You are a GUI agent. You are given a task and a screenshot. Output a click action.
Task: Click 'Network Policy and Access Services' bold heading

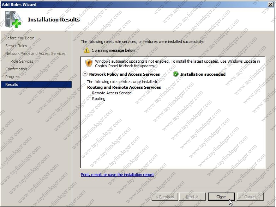click(x=125, y=74)
